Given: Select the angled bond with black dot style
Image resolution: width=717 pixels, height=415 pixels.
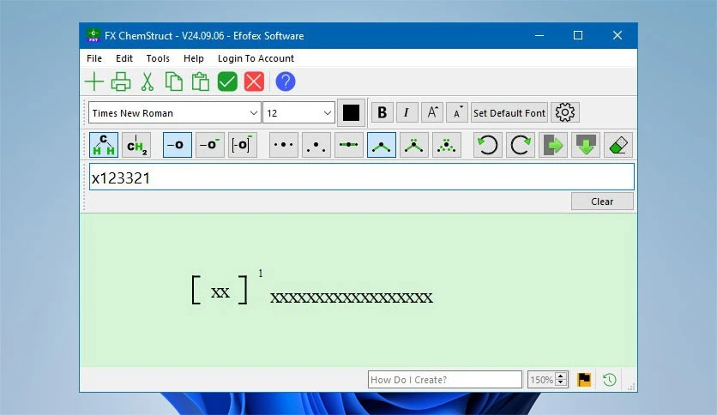Looking at the screenshot, I should click(x=382, y=145).
